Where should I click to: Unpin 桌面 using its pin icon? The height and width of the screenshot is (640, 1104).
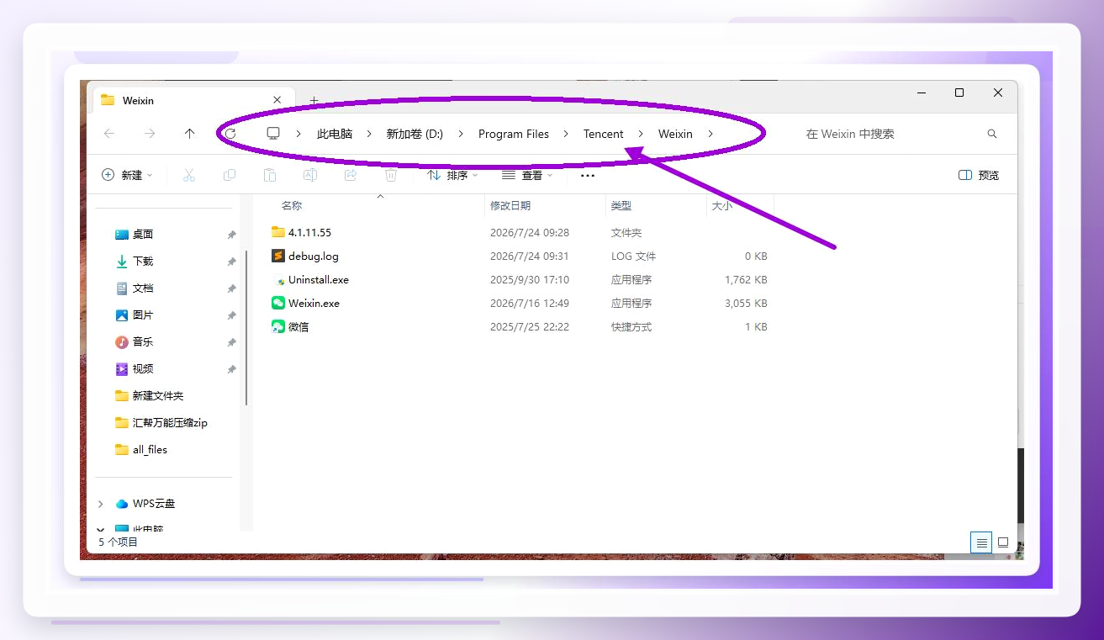click(231, 235)
